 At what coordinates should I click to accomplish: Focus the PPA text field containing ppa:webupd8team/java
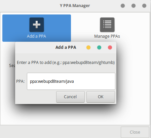point(71,81)
